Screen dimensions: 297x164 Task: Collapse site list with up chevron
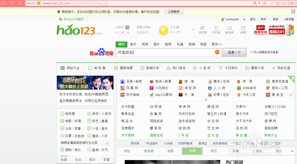206,100
